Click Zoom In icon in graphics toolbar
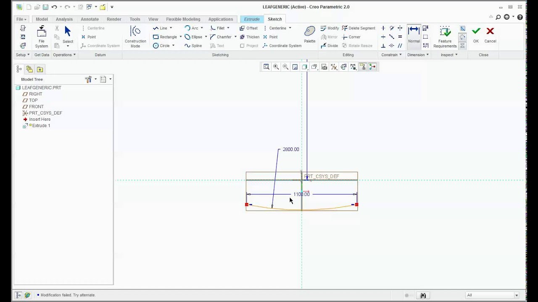The width and height of the screenshot is (538, 302). pyautogui.click(x=276, y=67)
